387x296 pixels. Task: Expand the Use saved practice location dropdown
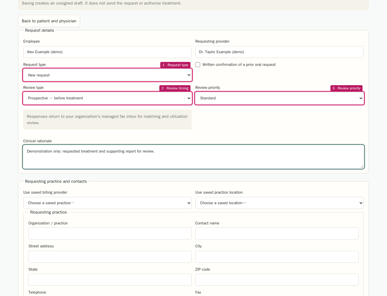pyautogui.click(x=279, y=203)
